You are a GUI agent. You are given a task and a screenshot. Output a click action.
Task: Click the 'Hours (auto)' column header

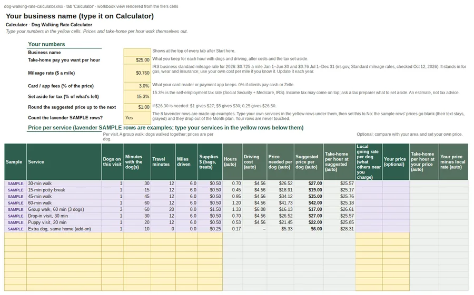pos(232,162)
